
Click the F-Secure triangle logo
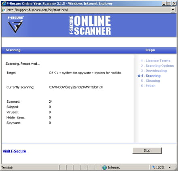coord(15,25)
